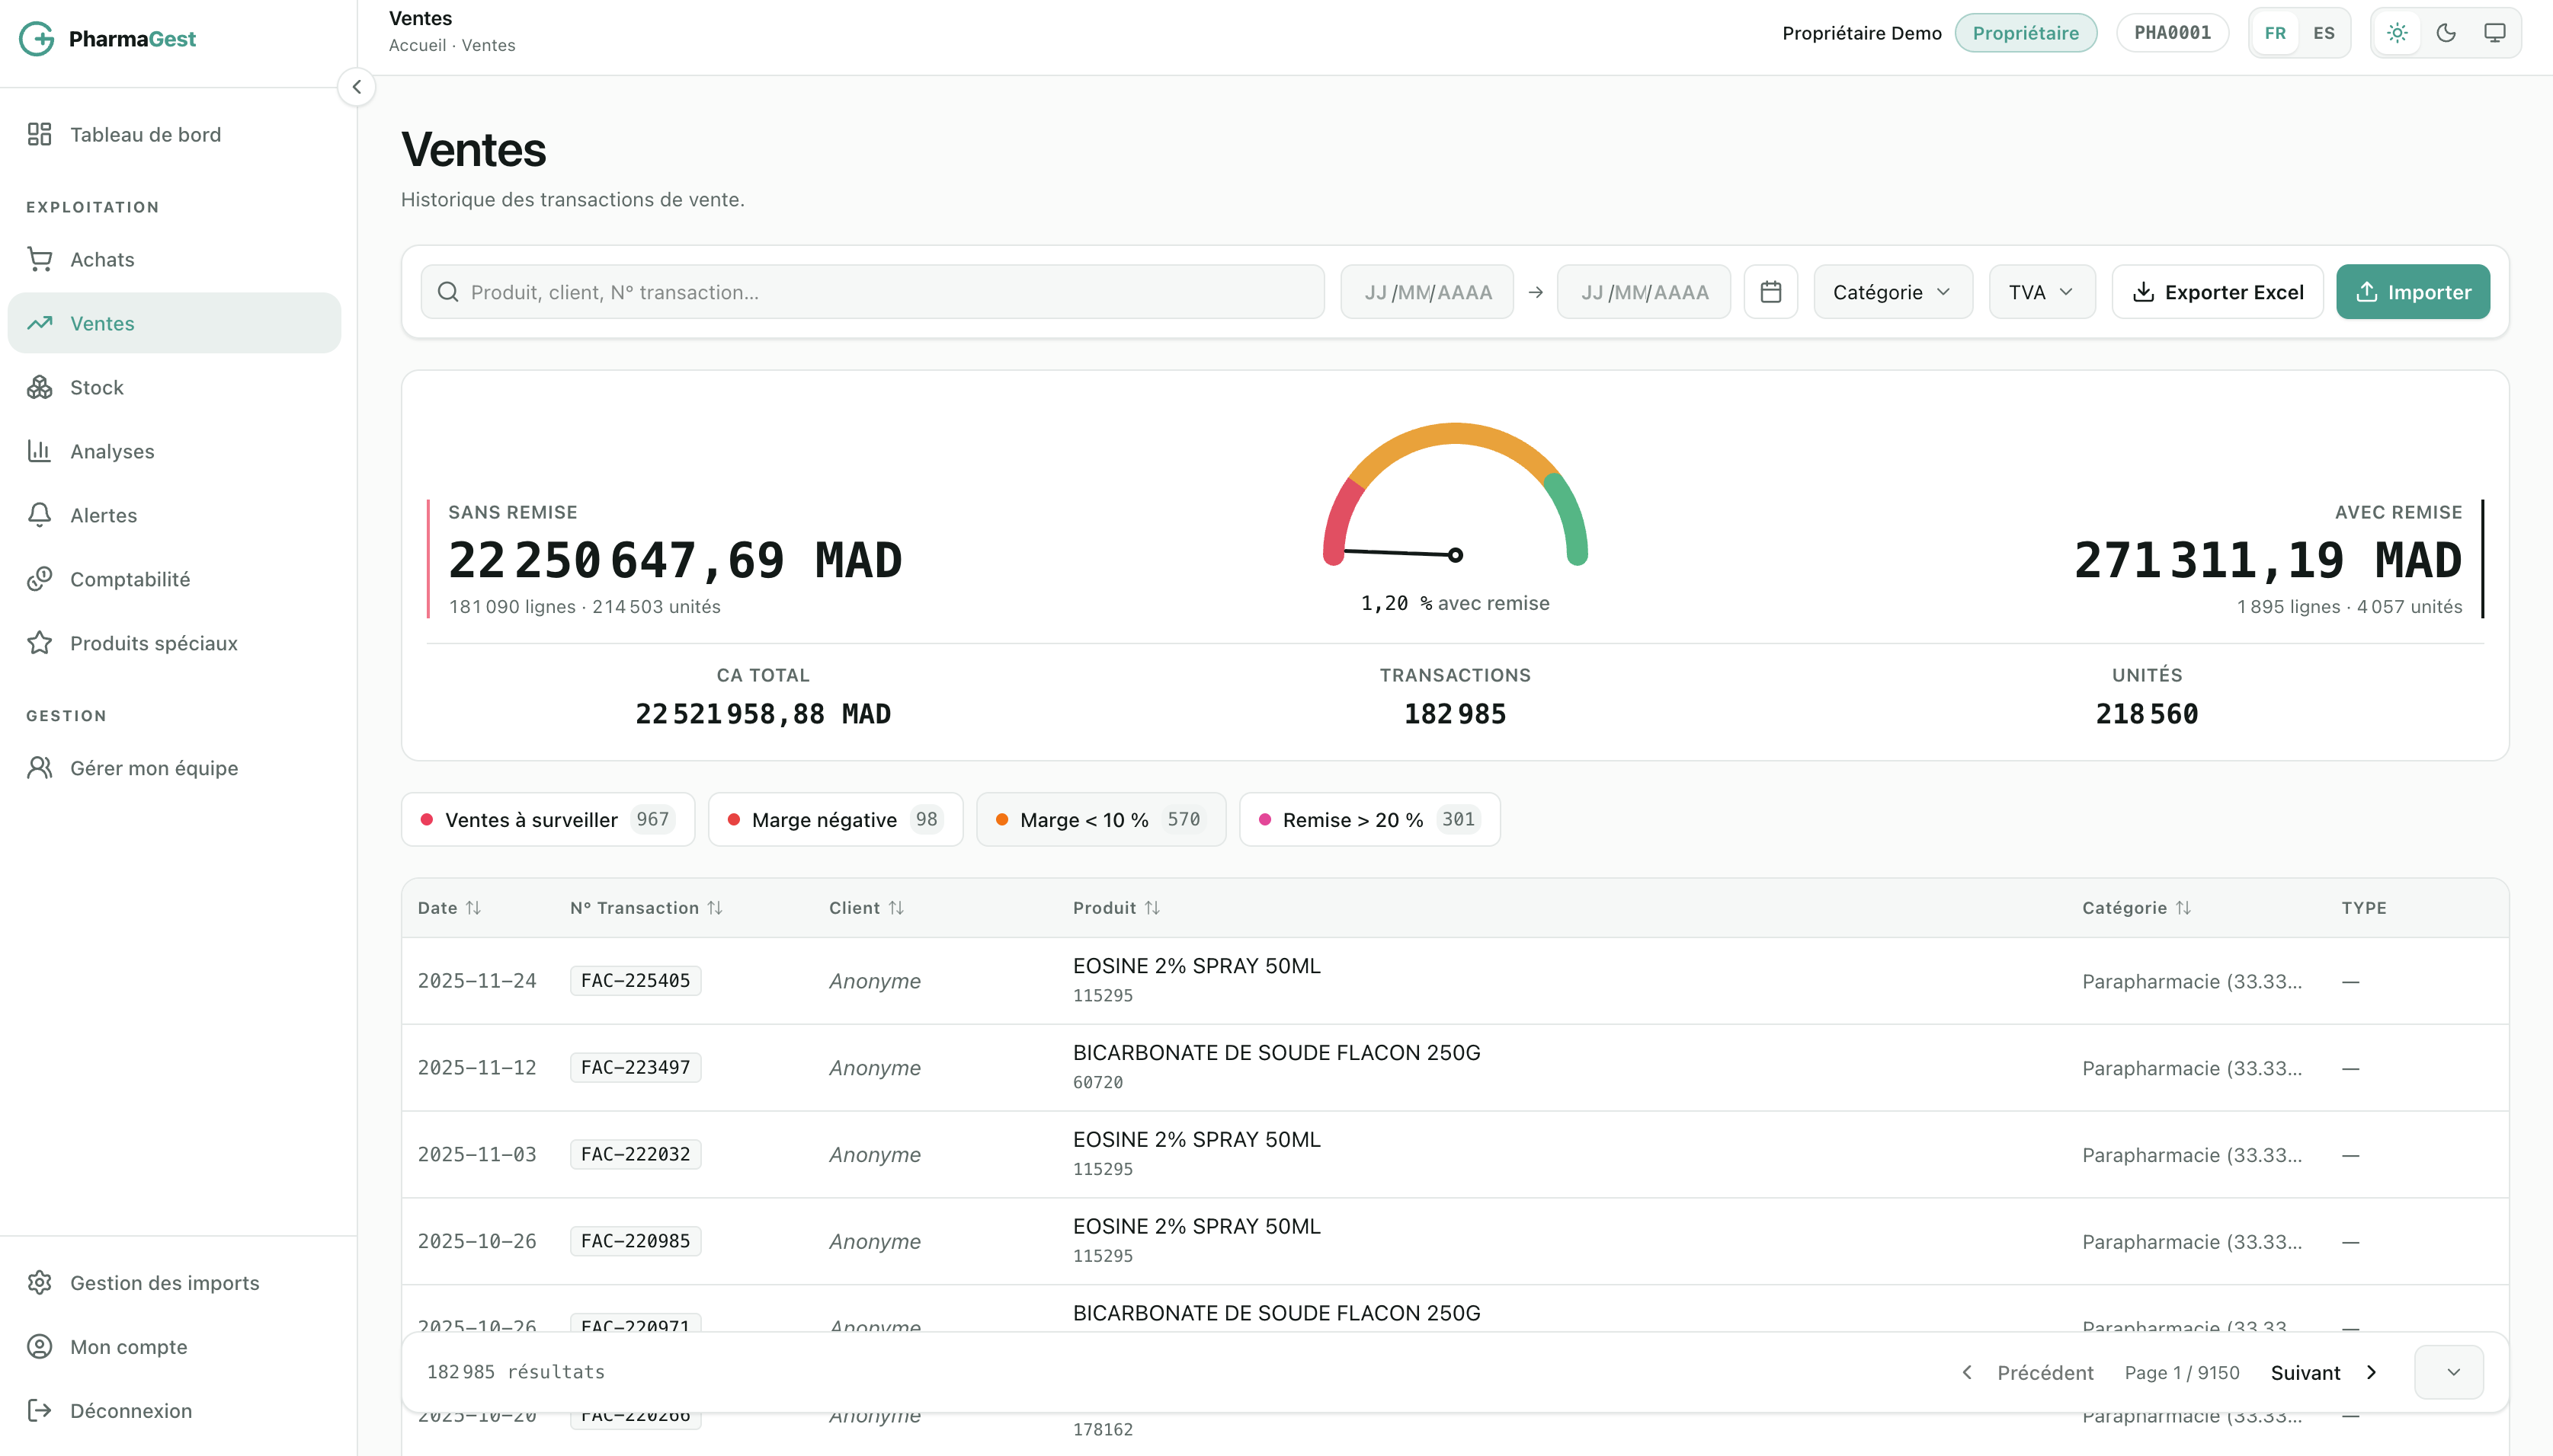This screenshot has width=2553, height=1456.
Task: Toggle Marge < 10 % filter chip
Action: [1101, 820]
